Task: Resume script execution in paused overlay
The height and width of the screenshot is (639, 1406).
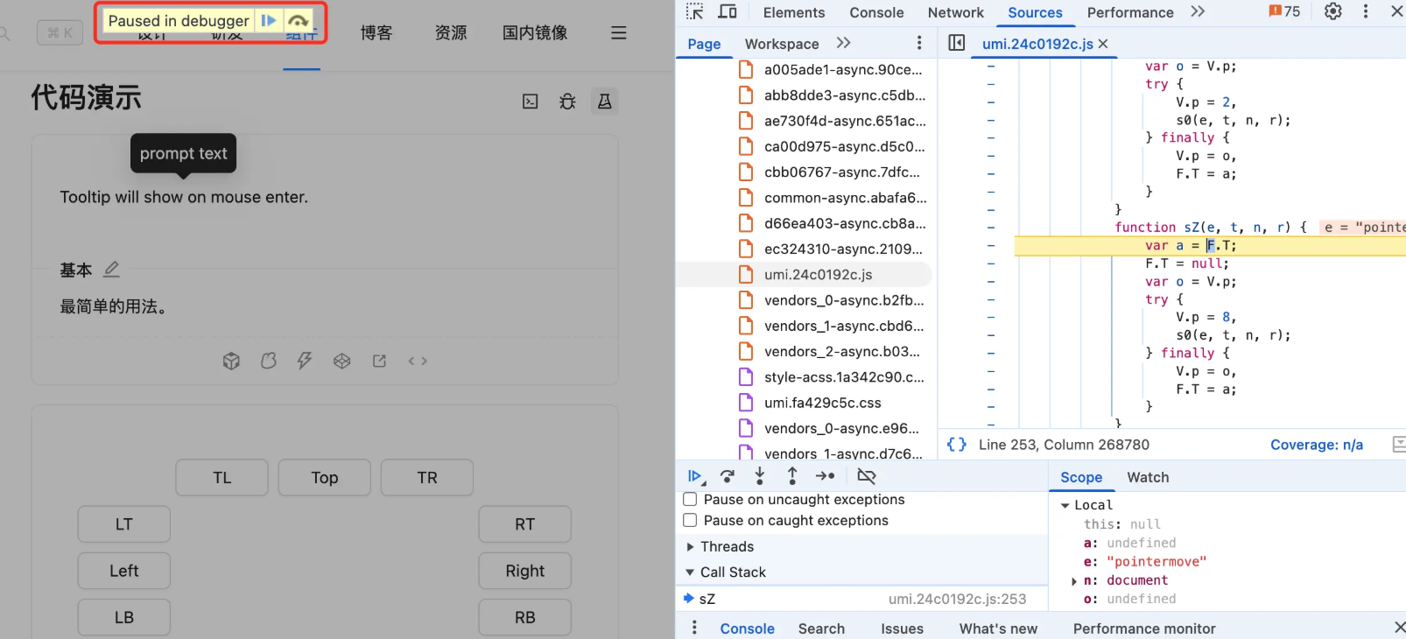Action: 269,20
